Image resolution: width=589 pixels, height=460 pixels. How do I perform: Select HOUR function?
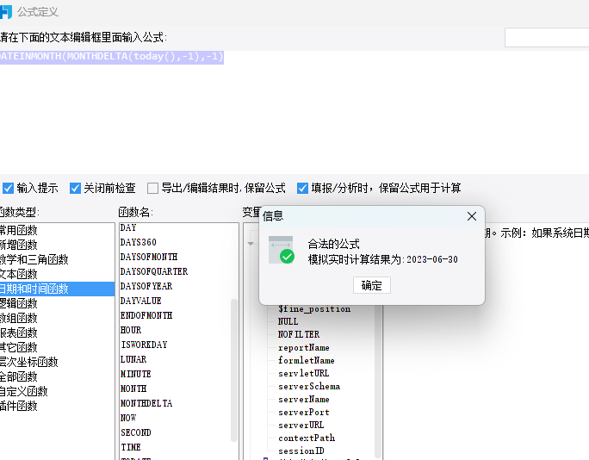[131, 330]
